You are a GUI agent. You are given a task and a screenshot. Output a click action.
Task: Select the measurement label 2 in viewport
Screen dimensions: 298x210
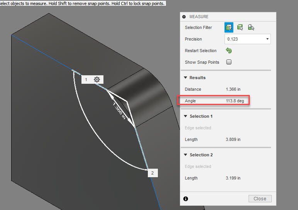(152, 173)
